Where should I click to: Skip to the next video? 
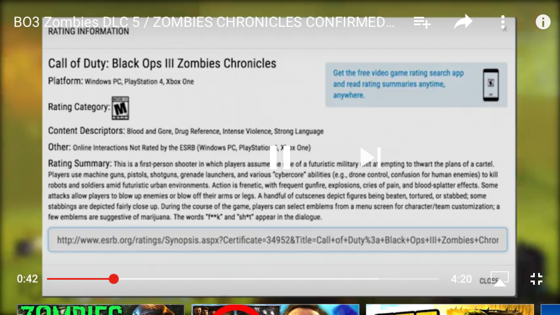pyautogui.click(x=370, y=157)
